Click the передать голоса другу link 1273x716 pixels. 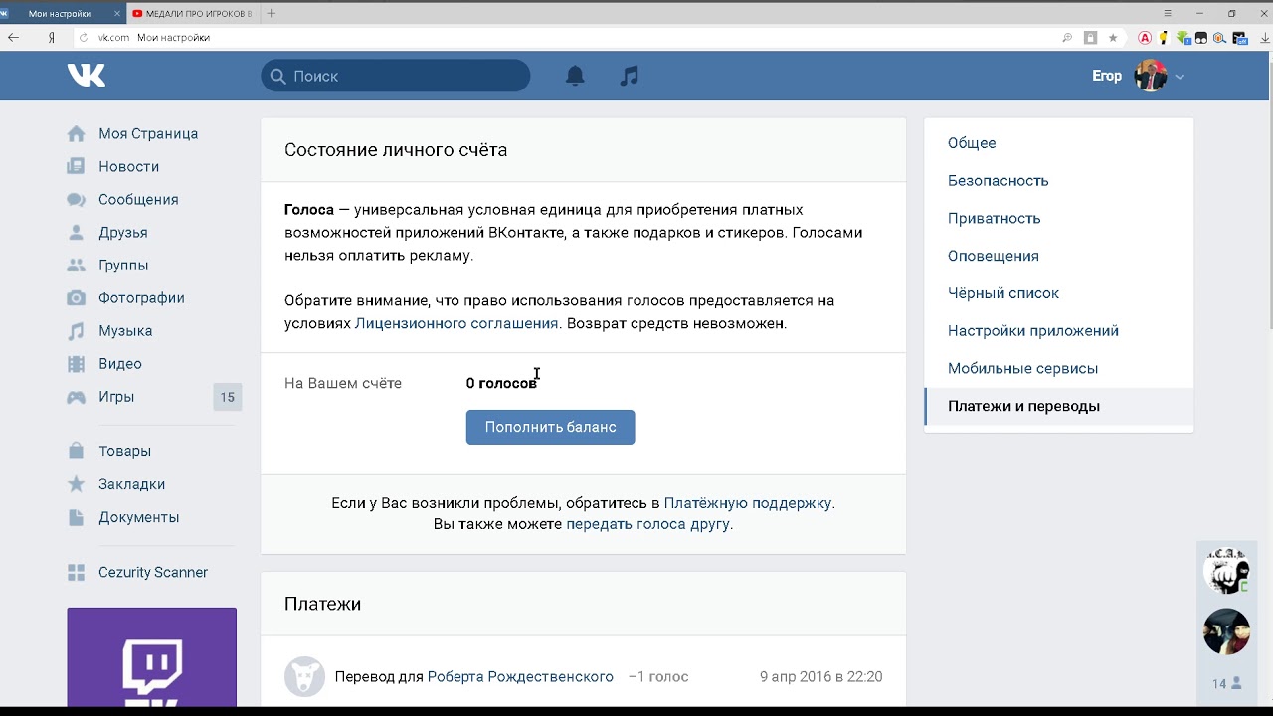647,524
